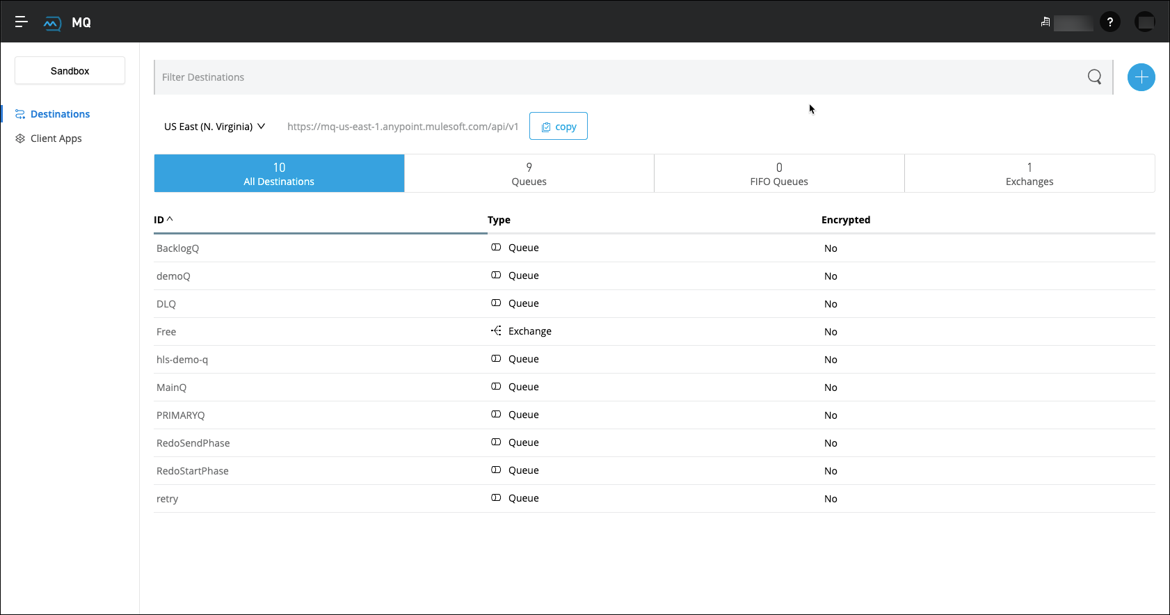Click the blue plus add destination button
This screenshot has width=1170, height=615.
point(1141,77)
